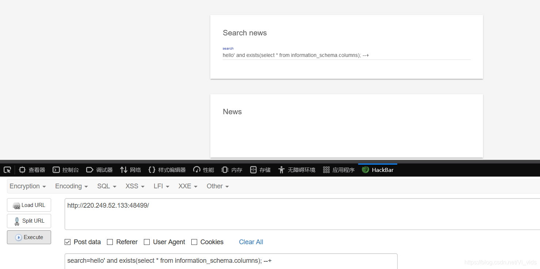
Task: Click the 查看器 inspector icon
Action: [x=22, y=170]
